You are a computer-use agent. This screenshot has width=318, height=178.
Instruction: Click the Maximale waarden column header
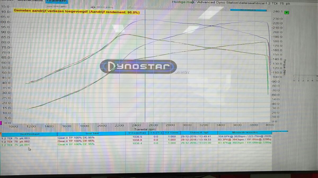pyautogui.click(x=245, y=133)
